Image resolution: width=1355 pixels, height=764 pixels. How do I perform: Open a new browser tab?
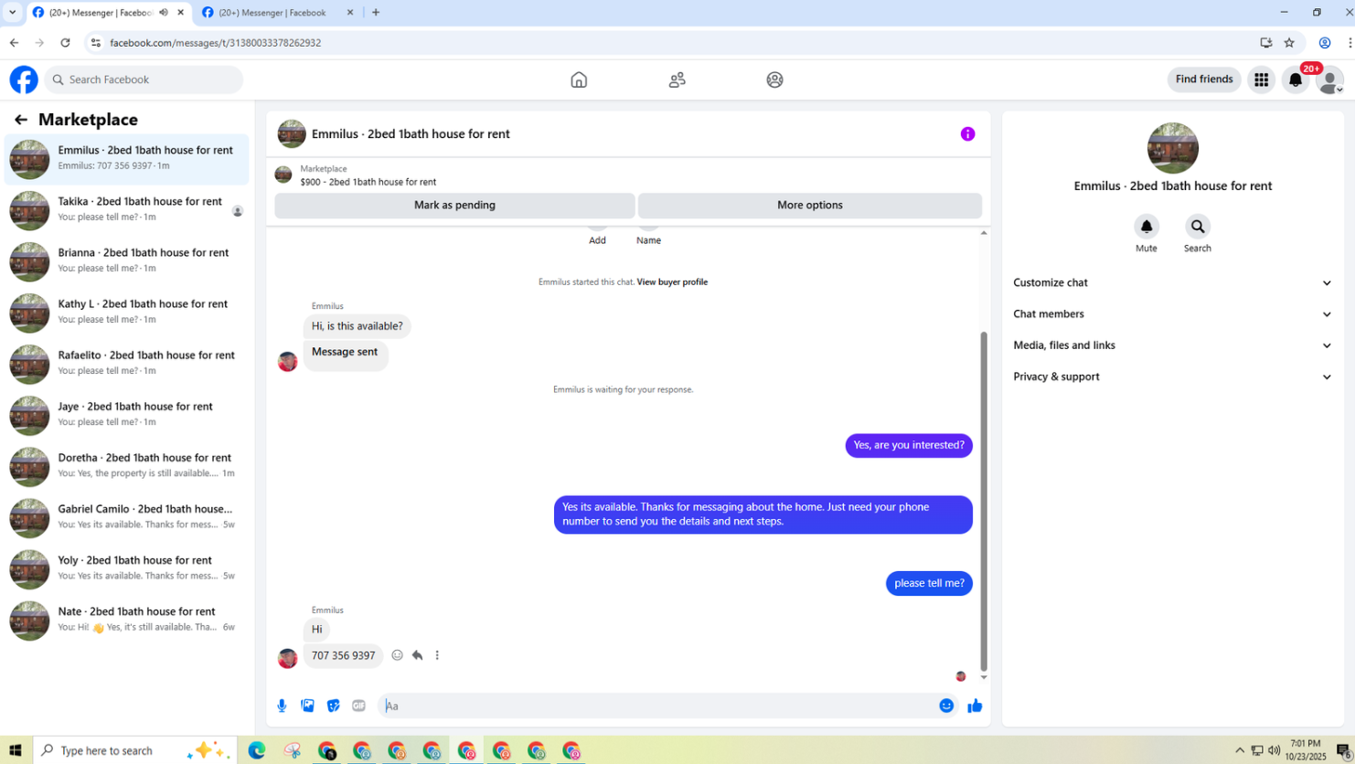tap(376, 13)
